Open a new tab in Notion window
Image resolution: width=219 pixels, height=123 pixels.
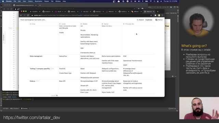(x=158, y=12)
